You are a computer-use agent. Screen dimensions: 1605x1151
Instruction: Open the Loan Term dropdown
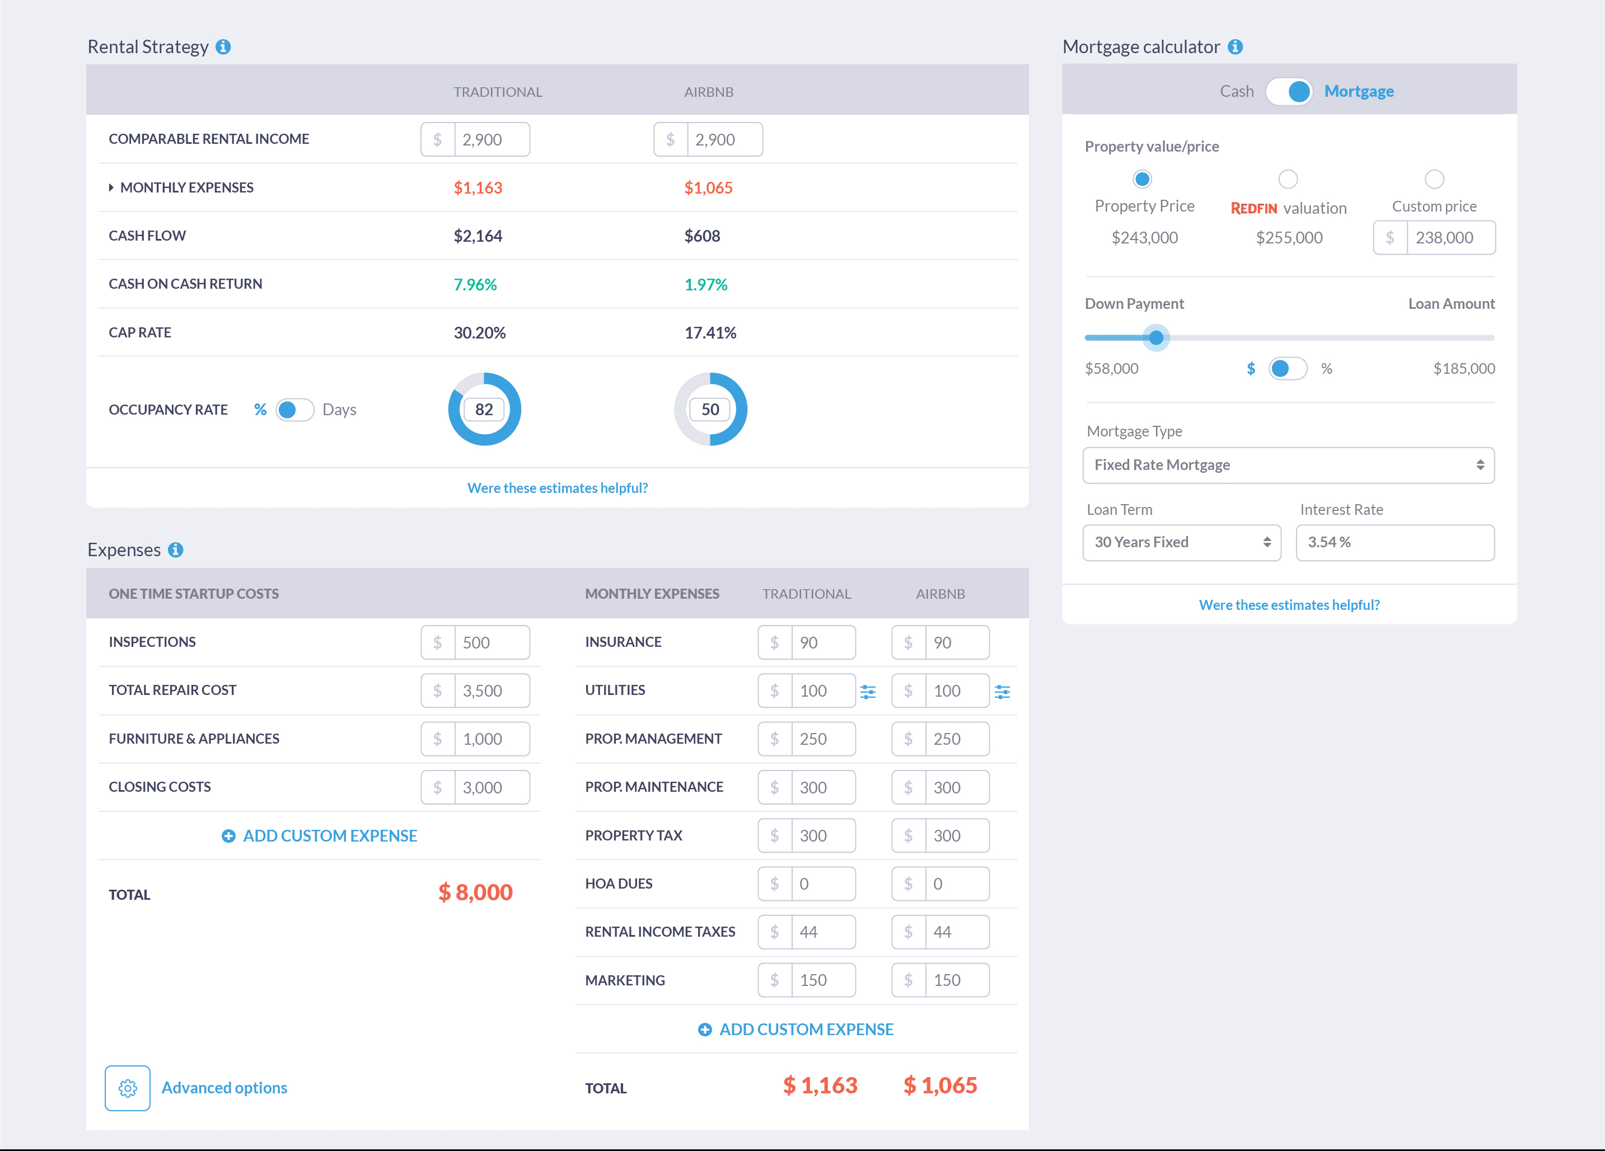click(1181, 543)
